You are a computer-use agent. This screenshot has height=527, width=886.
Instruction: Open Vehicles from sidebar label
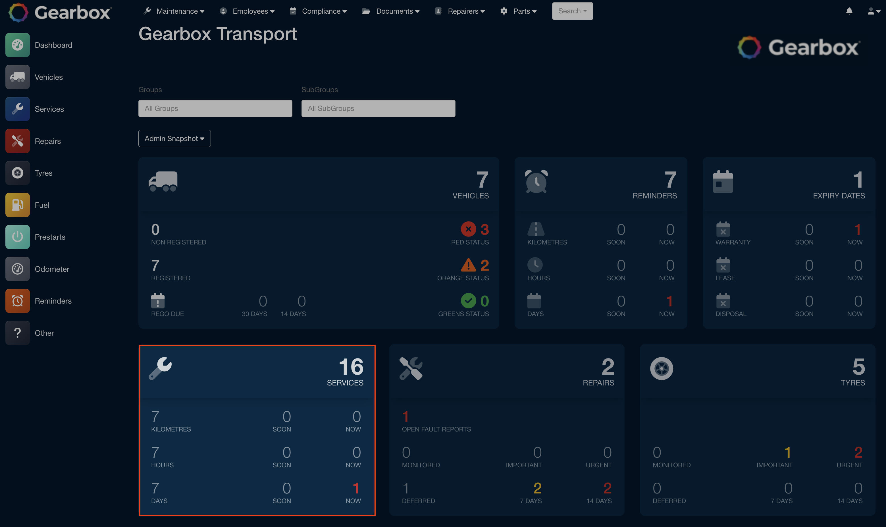click(x=49, y=77)
